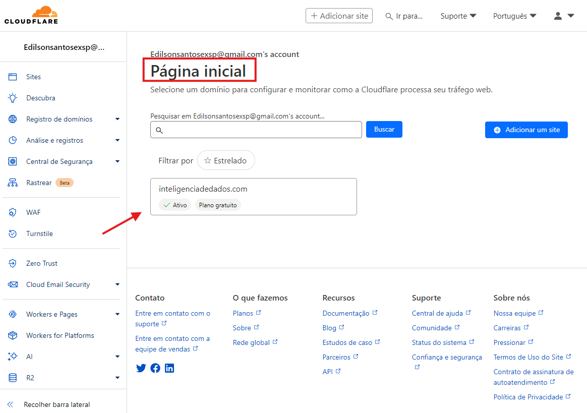Image resolution: width=587 pixels, height=413 pixels.
Task: Click the Turnstile sidebar icon
Action: coord(13,233)
